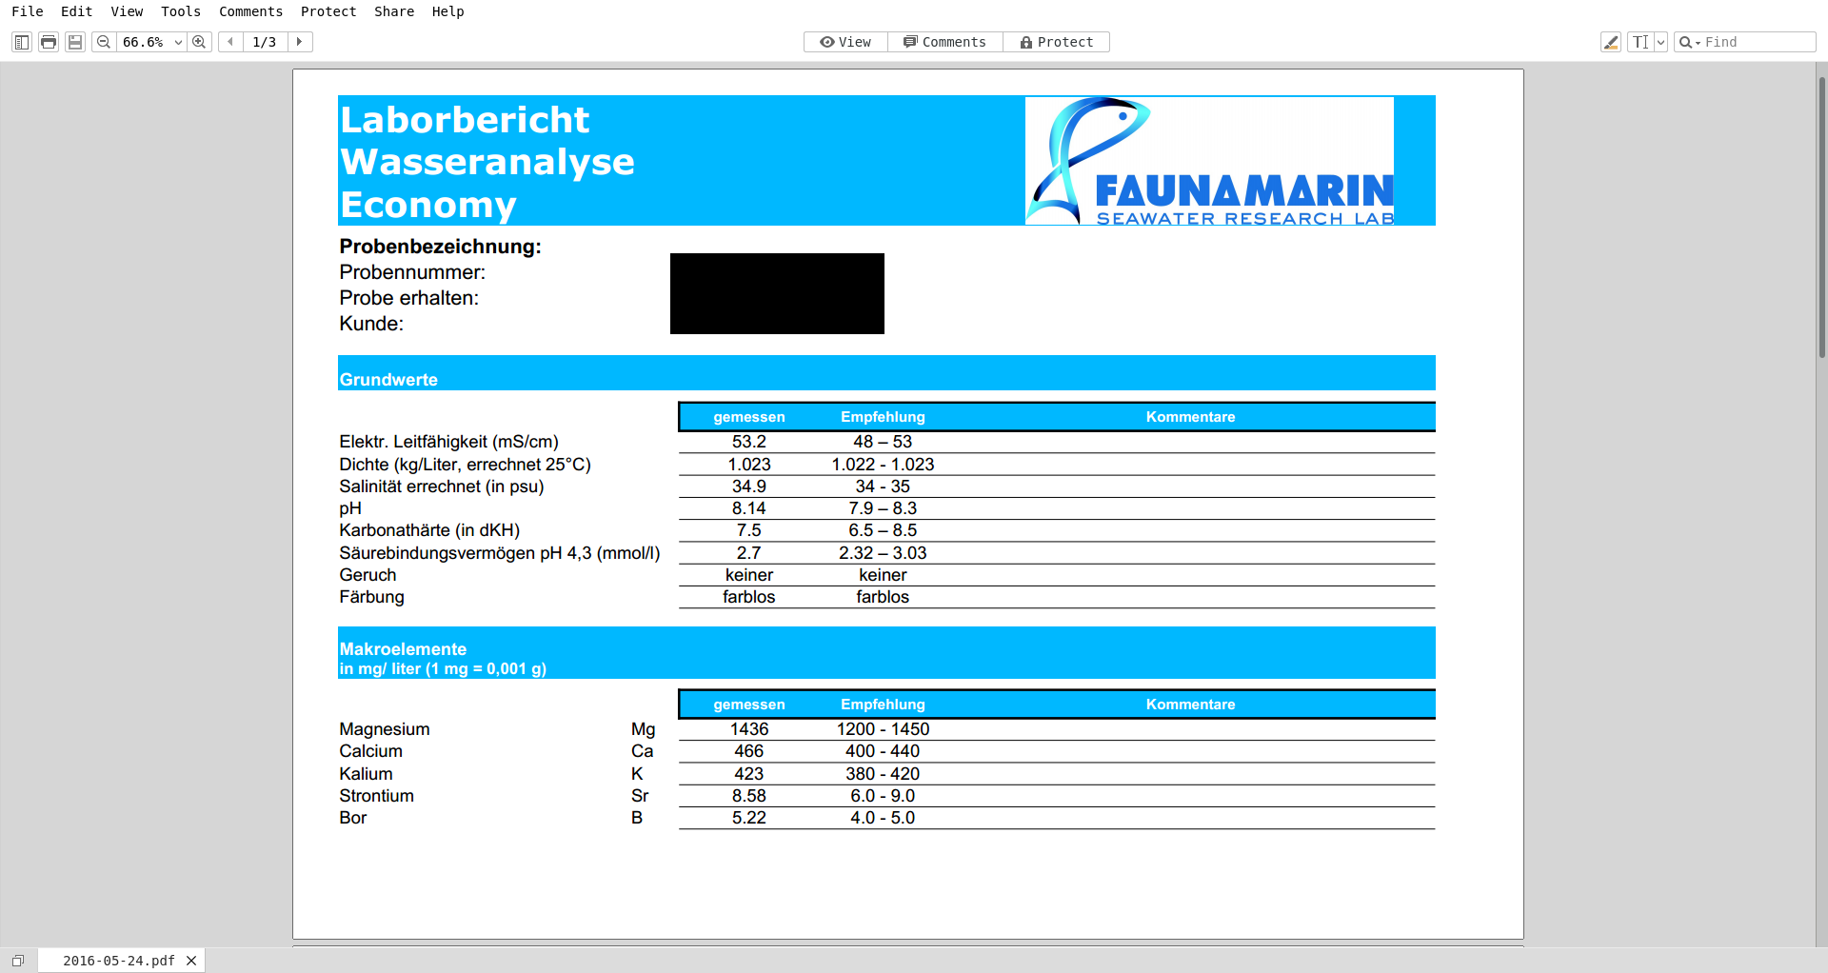1828x973 pixels.
Task: Click the print document icon
Action: (49, 42)
